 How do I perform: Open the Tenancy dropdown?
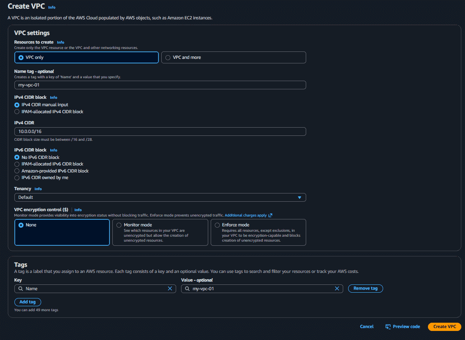pyautogui.click(x=160, y=197)
